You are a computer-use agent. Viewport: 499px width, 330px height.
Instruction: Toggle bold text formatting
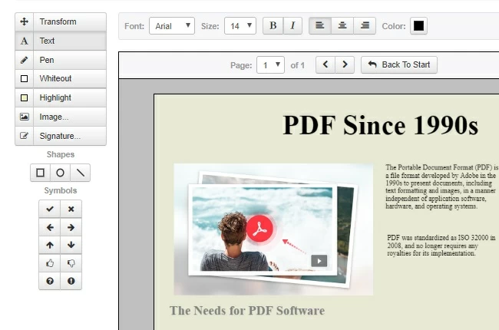pos(273,26)
